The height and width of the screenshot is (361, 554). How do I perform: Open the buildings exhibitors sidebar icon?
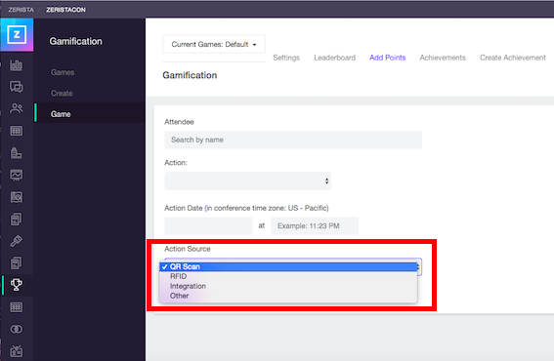[x=17, y=153]
